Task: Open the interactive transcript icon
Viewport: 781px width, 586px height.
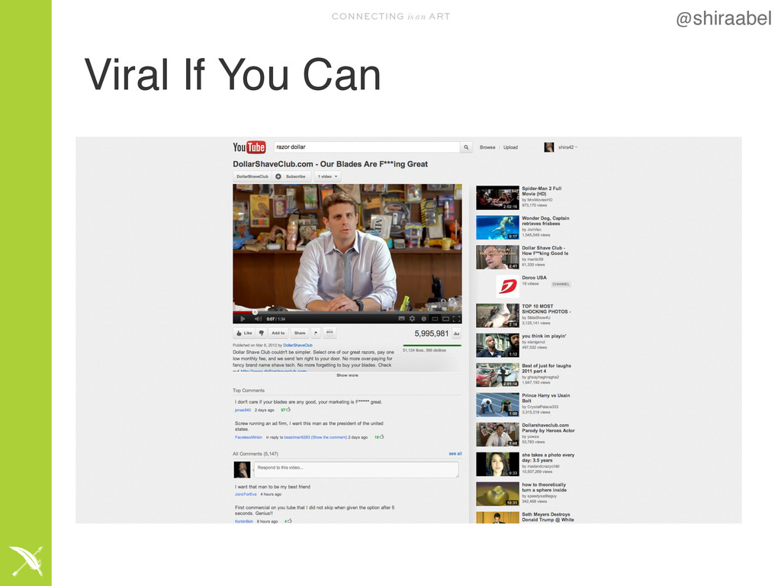Action: 329,333
